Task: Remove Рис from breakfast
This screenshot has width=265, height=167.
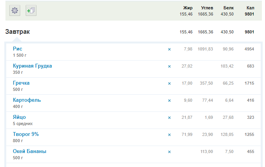Action: click(x=169, y=49)
